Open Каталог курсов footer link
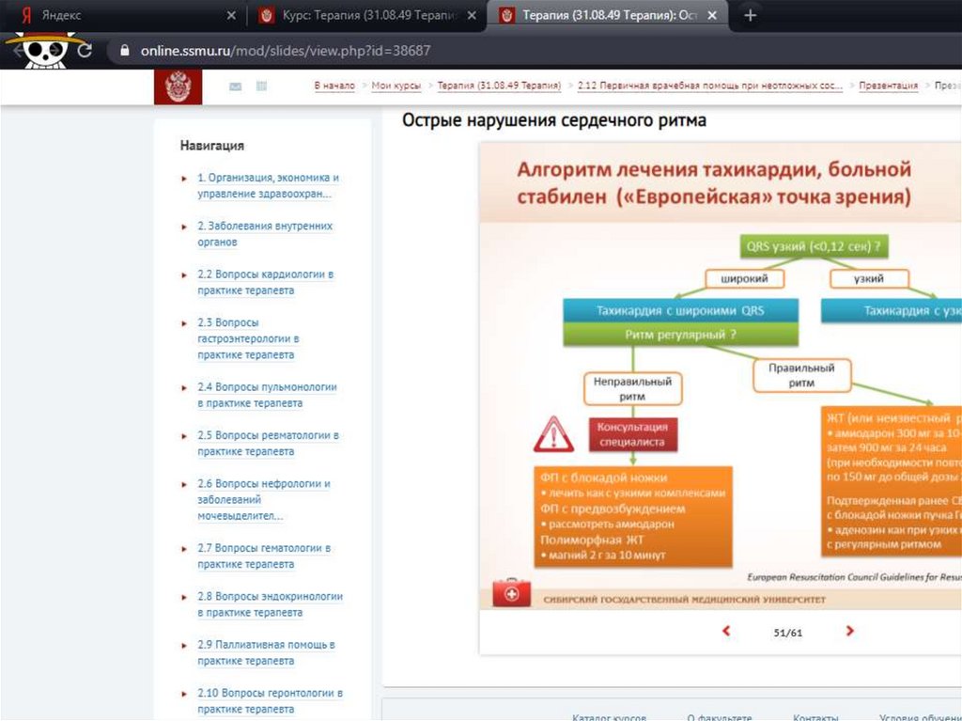This screenshot has height=721, width=962. (x=609, y=716)
